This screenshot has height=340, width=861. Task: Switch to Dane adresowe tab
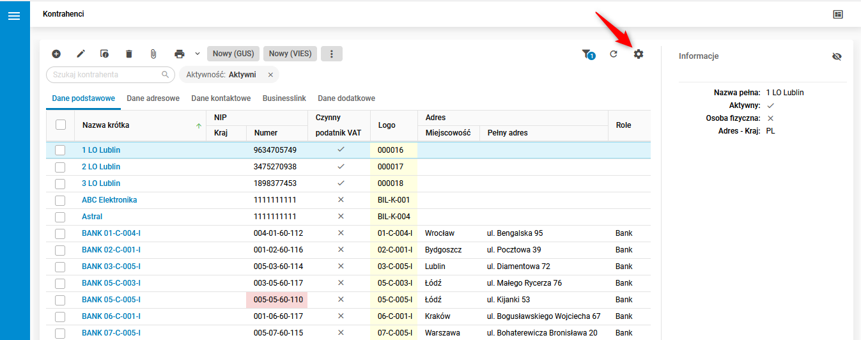(x=153, y=98)
